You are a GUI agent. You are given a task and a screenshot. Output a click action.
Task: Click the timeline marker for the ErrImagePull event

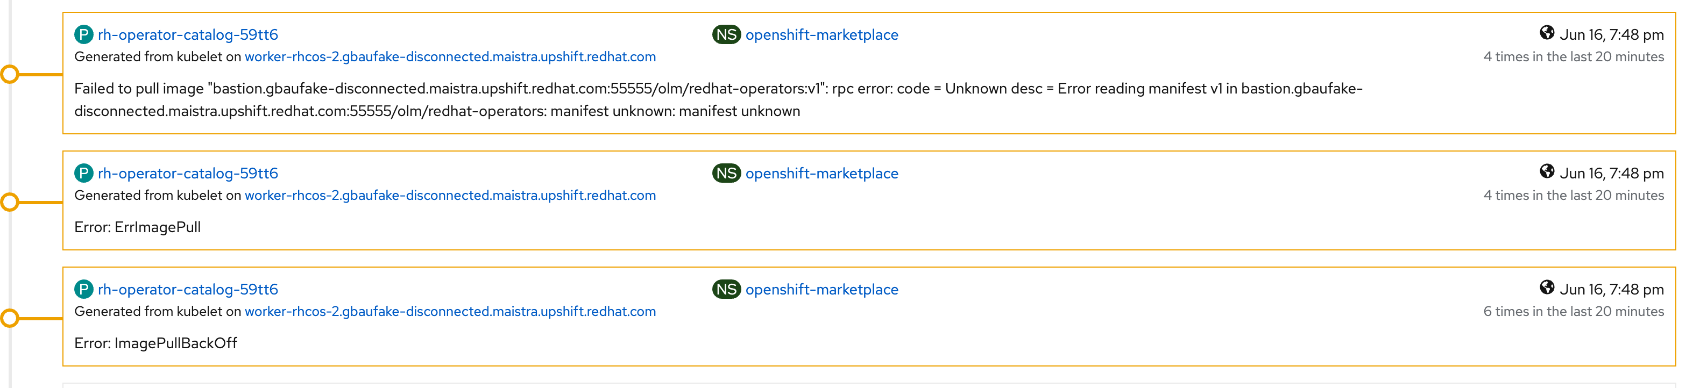point(9,202)
